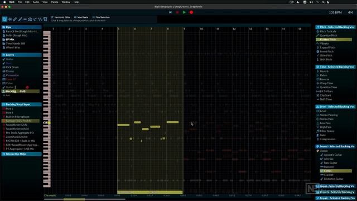Click the Alto Sax sound icon
The image size is (357, 201).
pyautogui.click(x=322, y=159)
